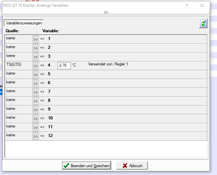The width and height of the screenshot is (217, 175).
Task: Click the >> button for variable 12
Action: pos(36,136)
